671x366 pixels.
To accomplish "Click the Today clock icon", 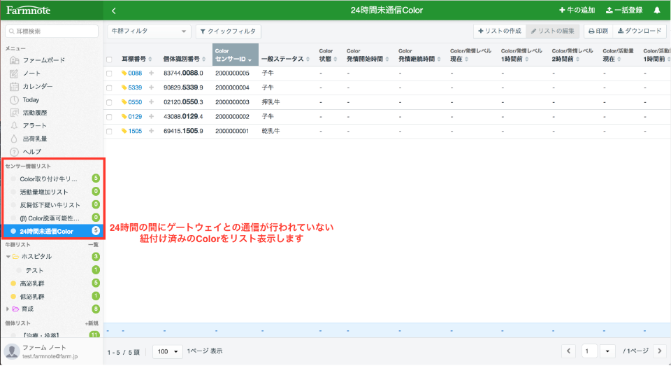I will coord(14,100).
